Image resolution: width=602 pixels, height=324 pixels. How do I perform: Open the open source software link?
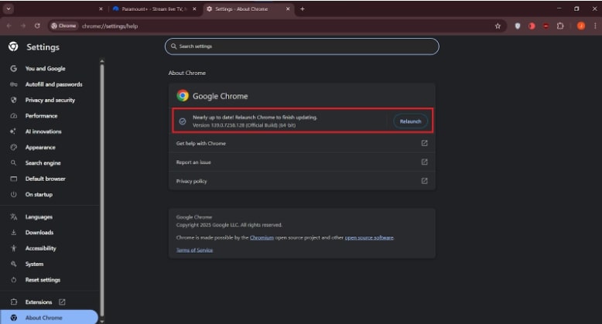click(x=369, y=237)
